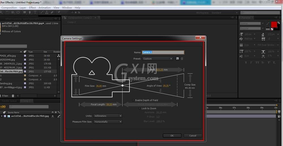Click the red fill color swatch
Viewport: 283px width, 146px height.
274,24
